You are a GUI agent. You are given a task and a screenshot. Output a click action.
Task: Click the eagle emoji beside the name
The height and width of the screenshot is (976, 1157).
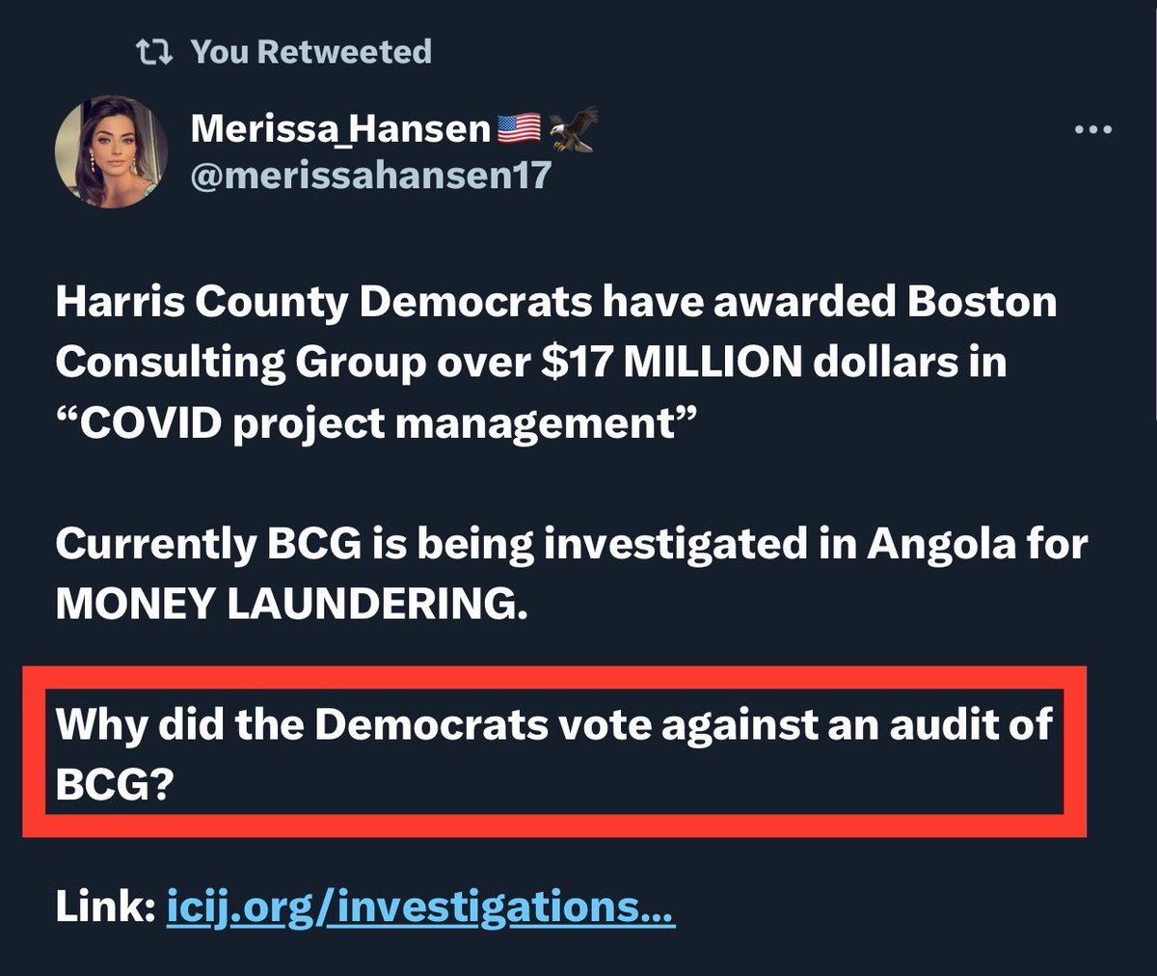point(573,129)
